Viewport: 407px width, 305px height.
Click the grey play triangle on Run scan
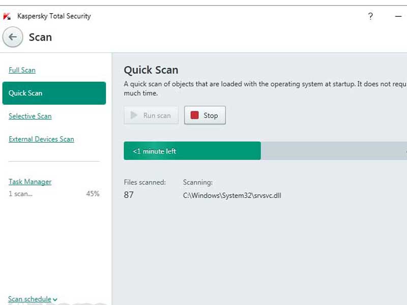134,115
